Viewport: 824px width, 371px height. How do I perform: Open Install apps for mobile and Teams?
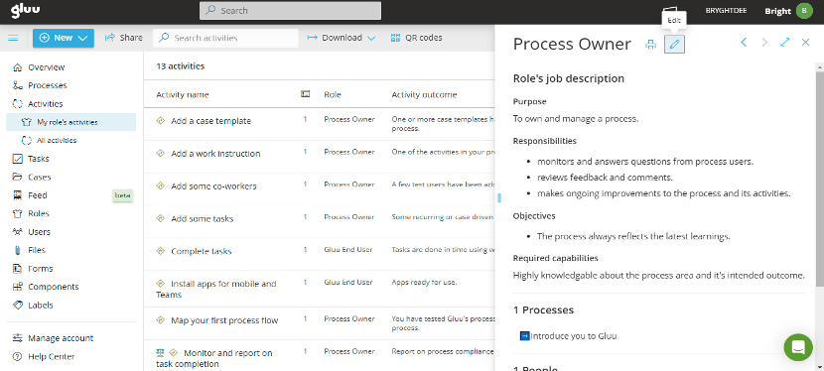216,289
